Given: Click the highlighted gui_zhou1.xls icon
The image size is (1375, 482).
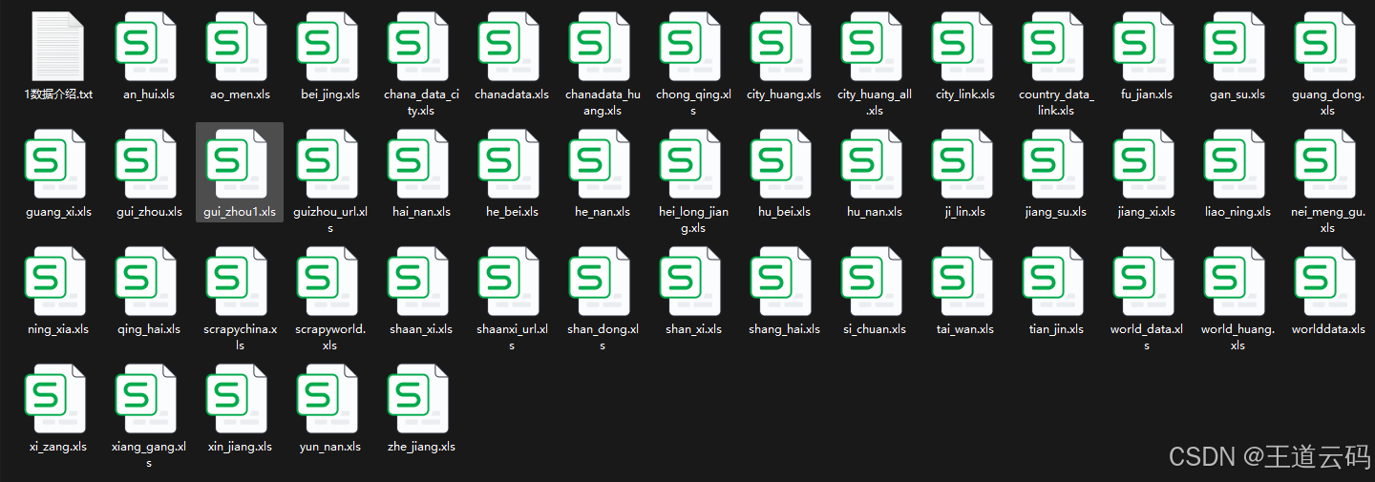Looking at the screenshot, I should pos(238,164).
